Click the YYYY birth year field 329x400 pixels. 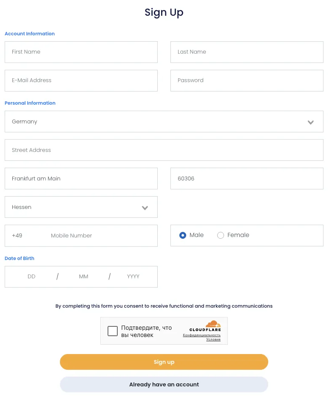(x=133, y=277)
